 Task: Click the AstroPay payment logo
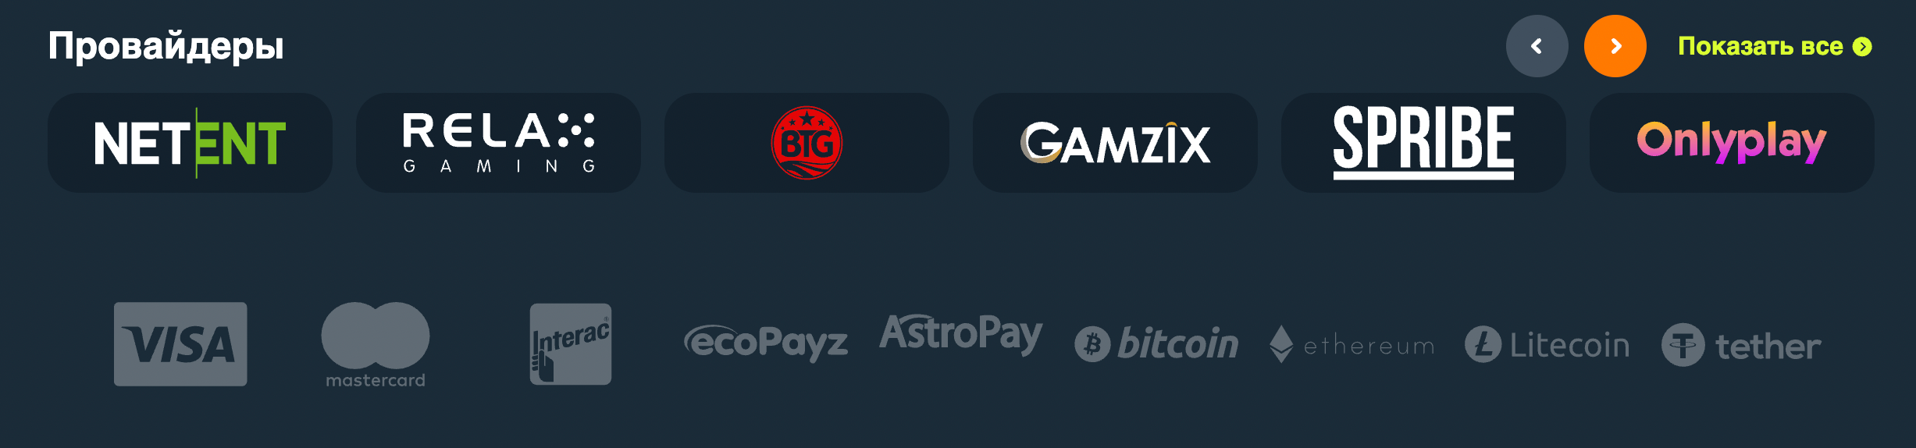pos(961,335)
